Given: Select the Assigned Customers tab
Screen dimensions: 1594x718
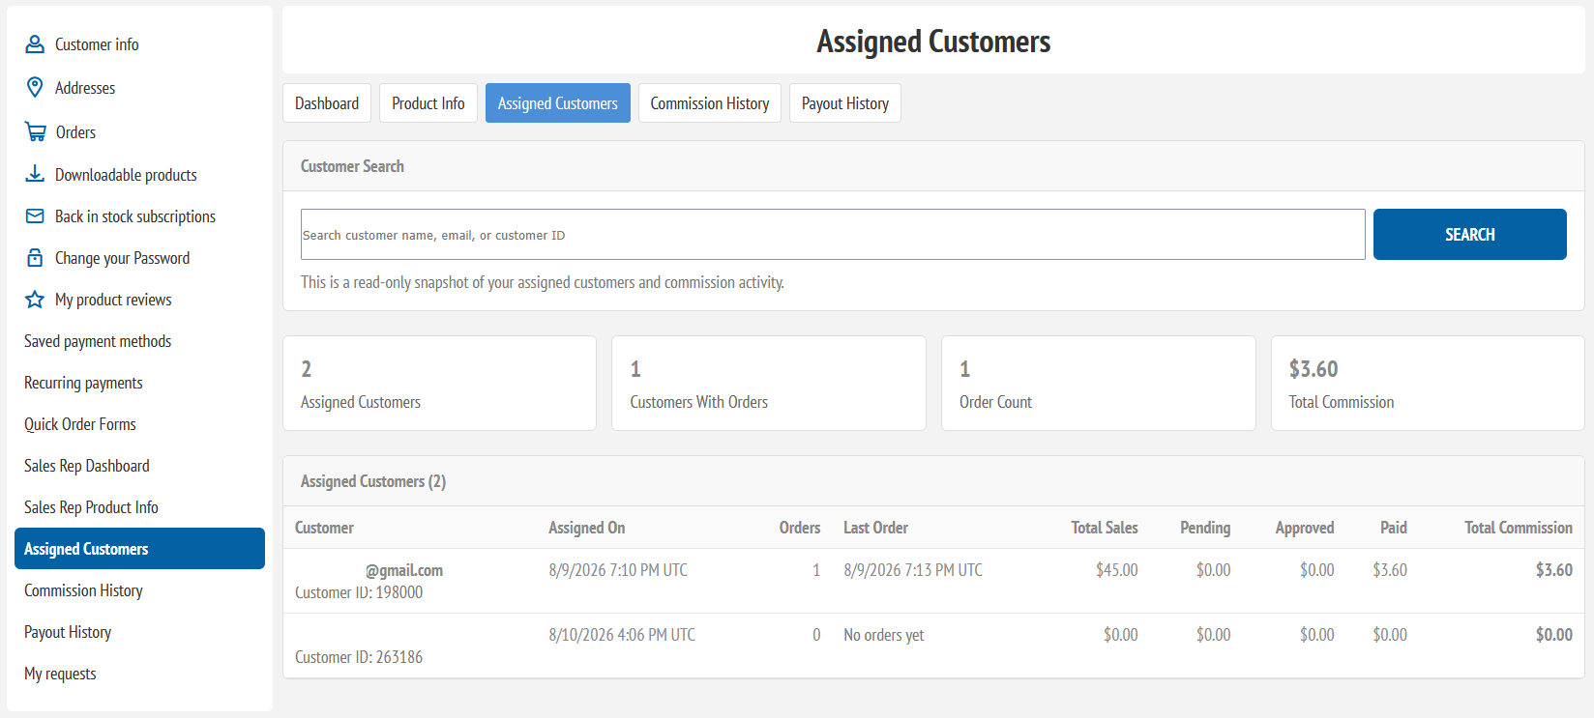Looking at the screenshot, I should (x=558, y=103).
